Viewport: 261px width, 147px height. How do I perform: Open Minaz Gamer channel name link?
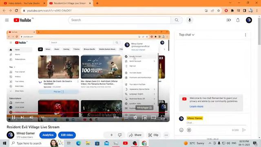coord(26,134)
